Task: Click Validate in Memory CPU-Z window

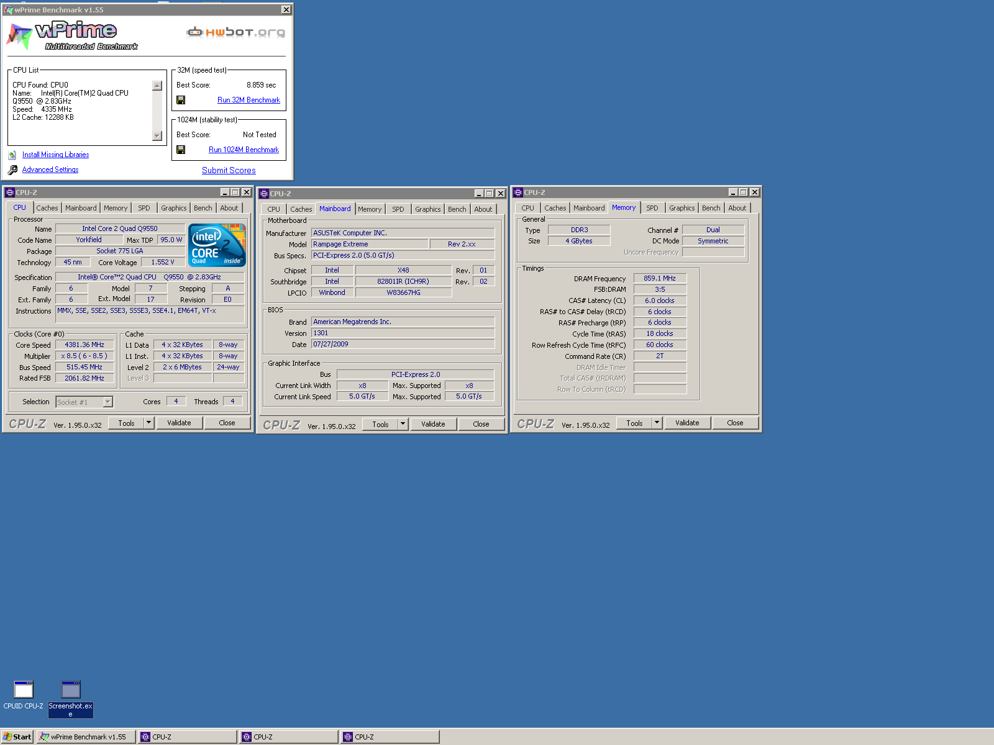Action: pyautogui.click(x=687, y=423)
